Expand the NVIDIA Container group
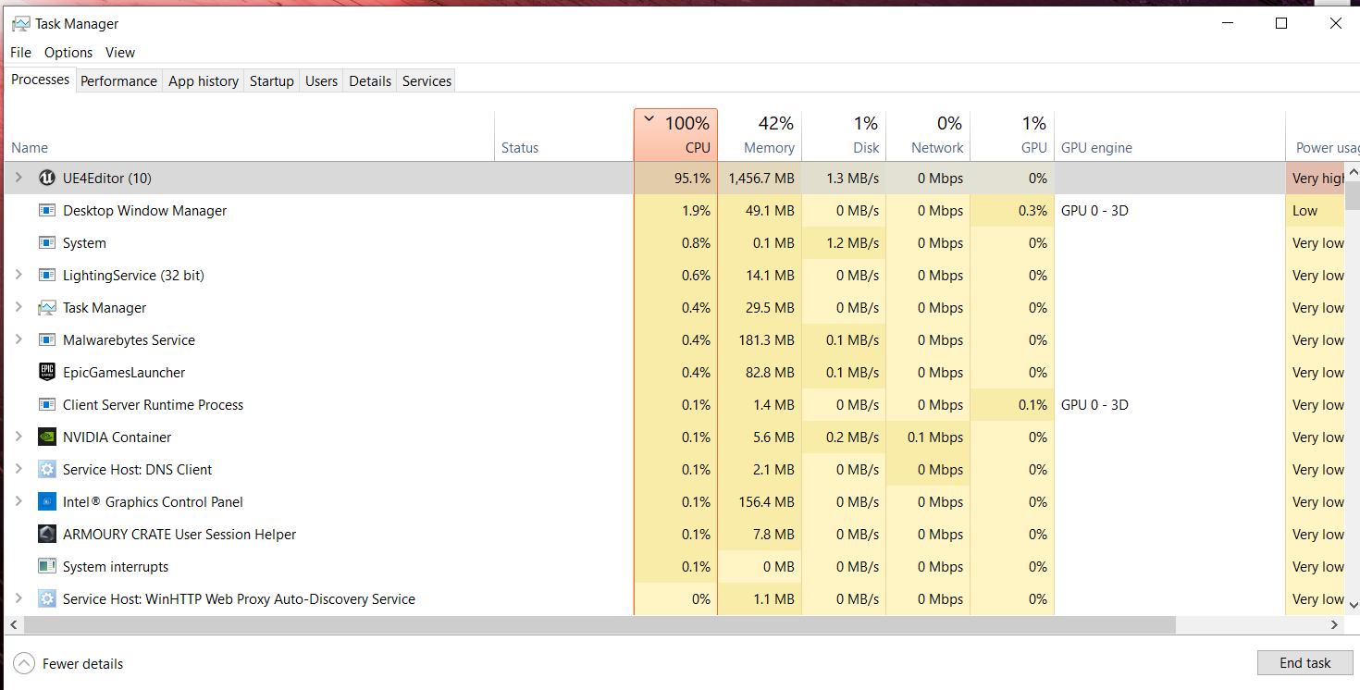 point(18,437)
